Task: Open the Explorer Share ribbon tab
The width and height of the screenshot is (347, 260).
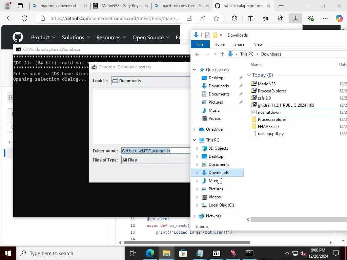Action: tap(239, 44)
